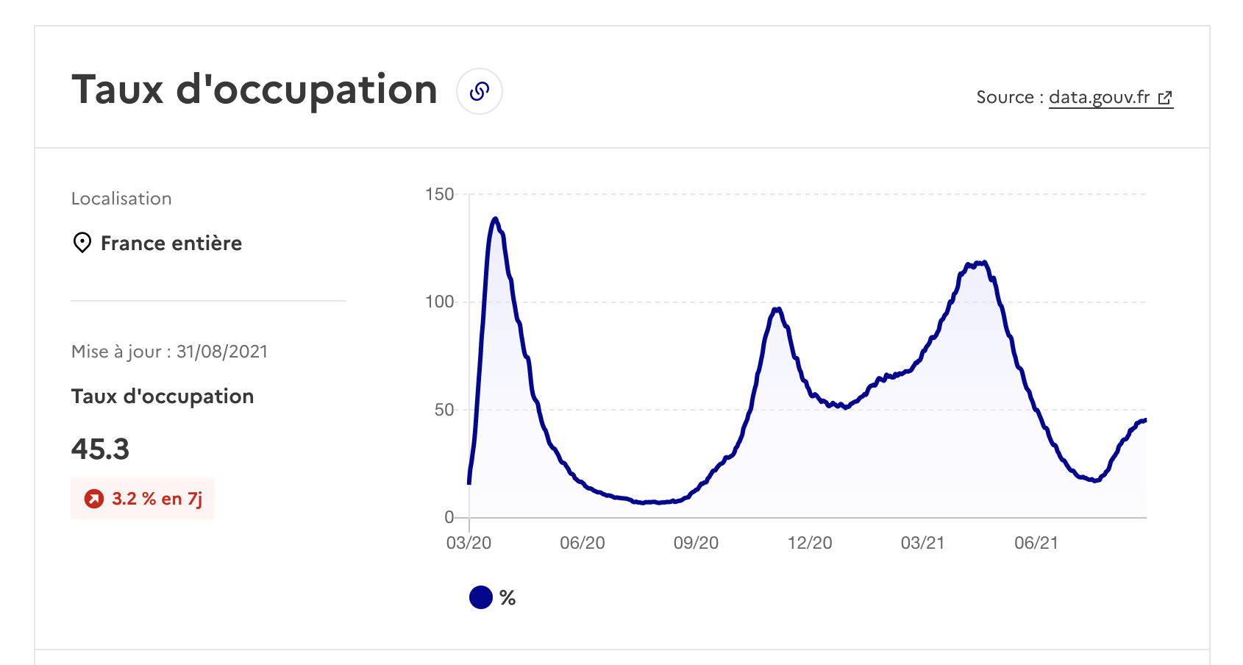Click the 03/20 x-axis label

[469, 543]
